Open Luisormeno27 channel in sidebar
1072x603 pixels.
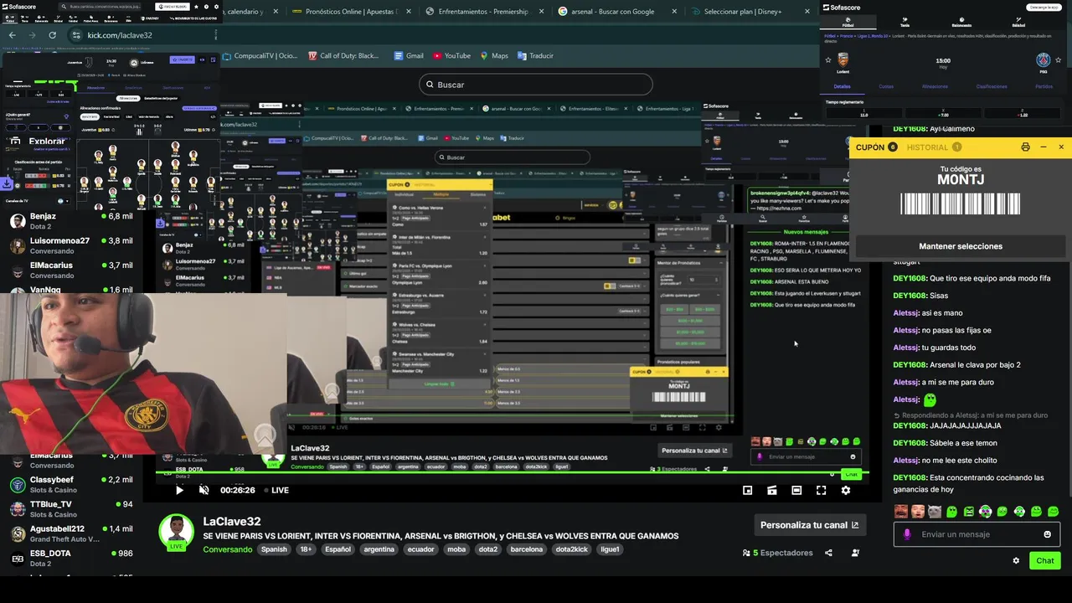point(71,245)
